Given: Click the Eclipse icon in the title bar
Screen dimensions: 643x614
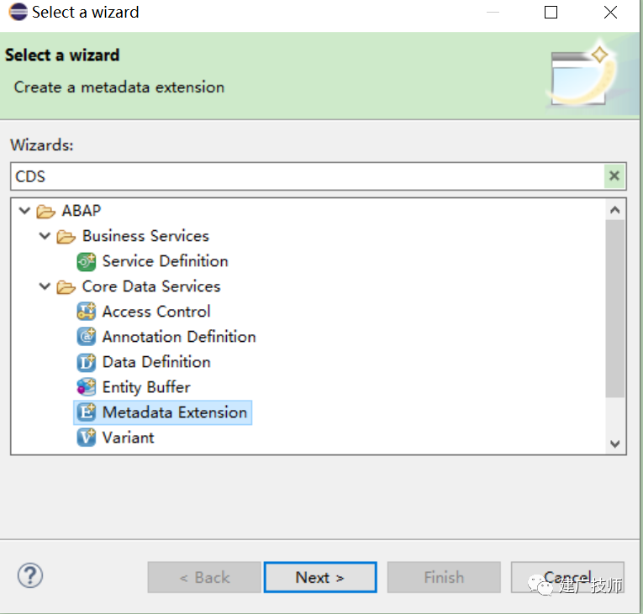Looking at the screenshot, I should click(x=18, y=12).
